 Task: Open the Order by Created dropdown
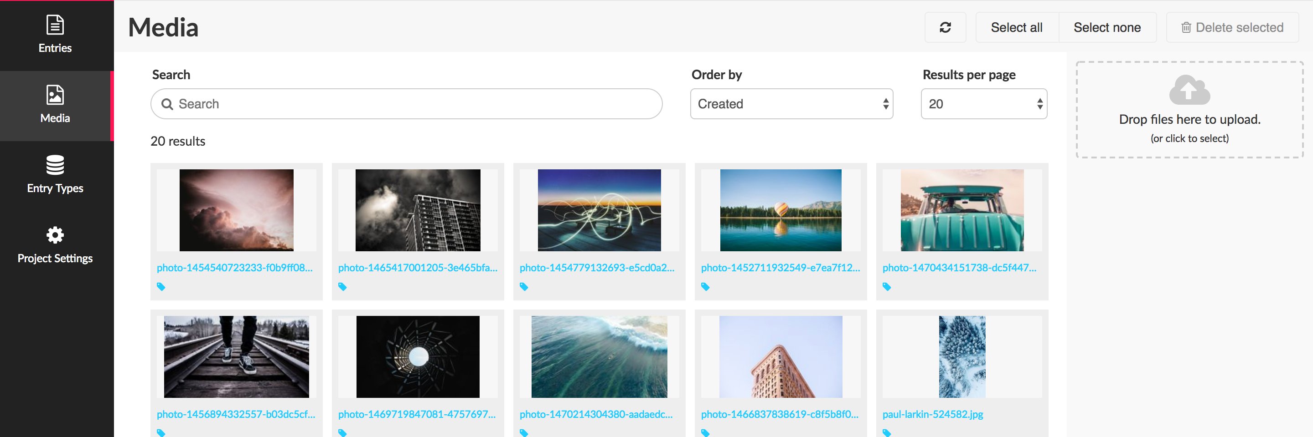click(x=791, y=104)
